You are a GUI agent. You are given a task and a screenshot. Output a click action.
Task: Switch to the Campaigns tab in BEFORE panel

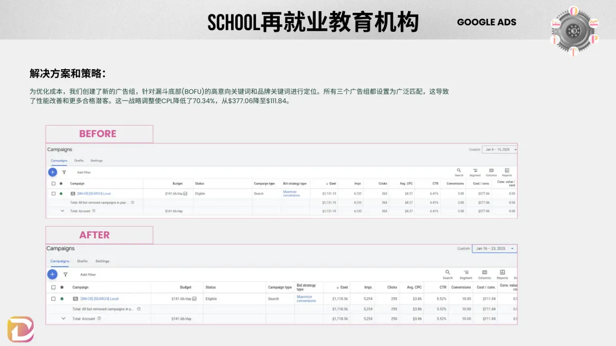[59, 160]
